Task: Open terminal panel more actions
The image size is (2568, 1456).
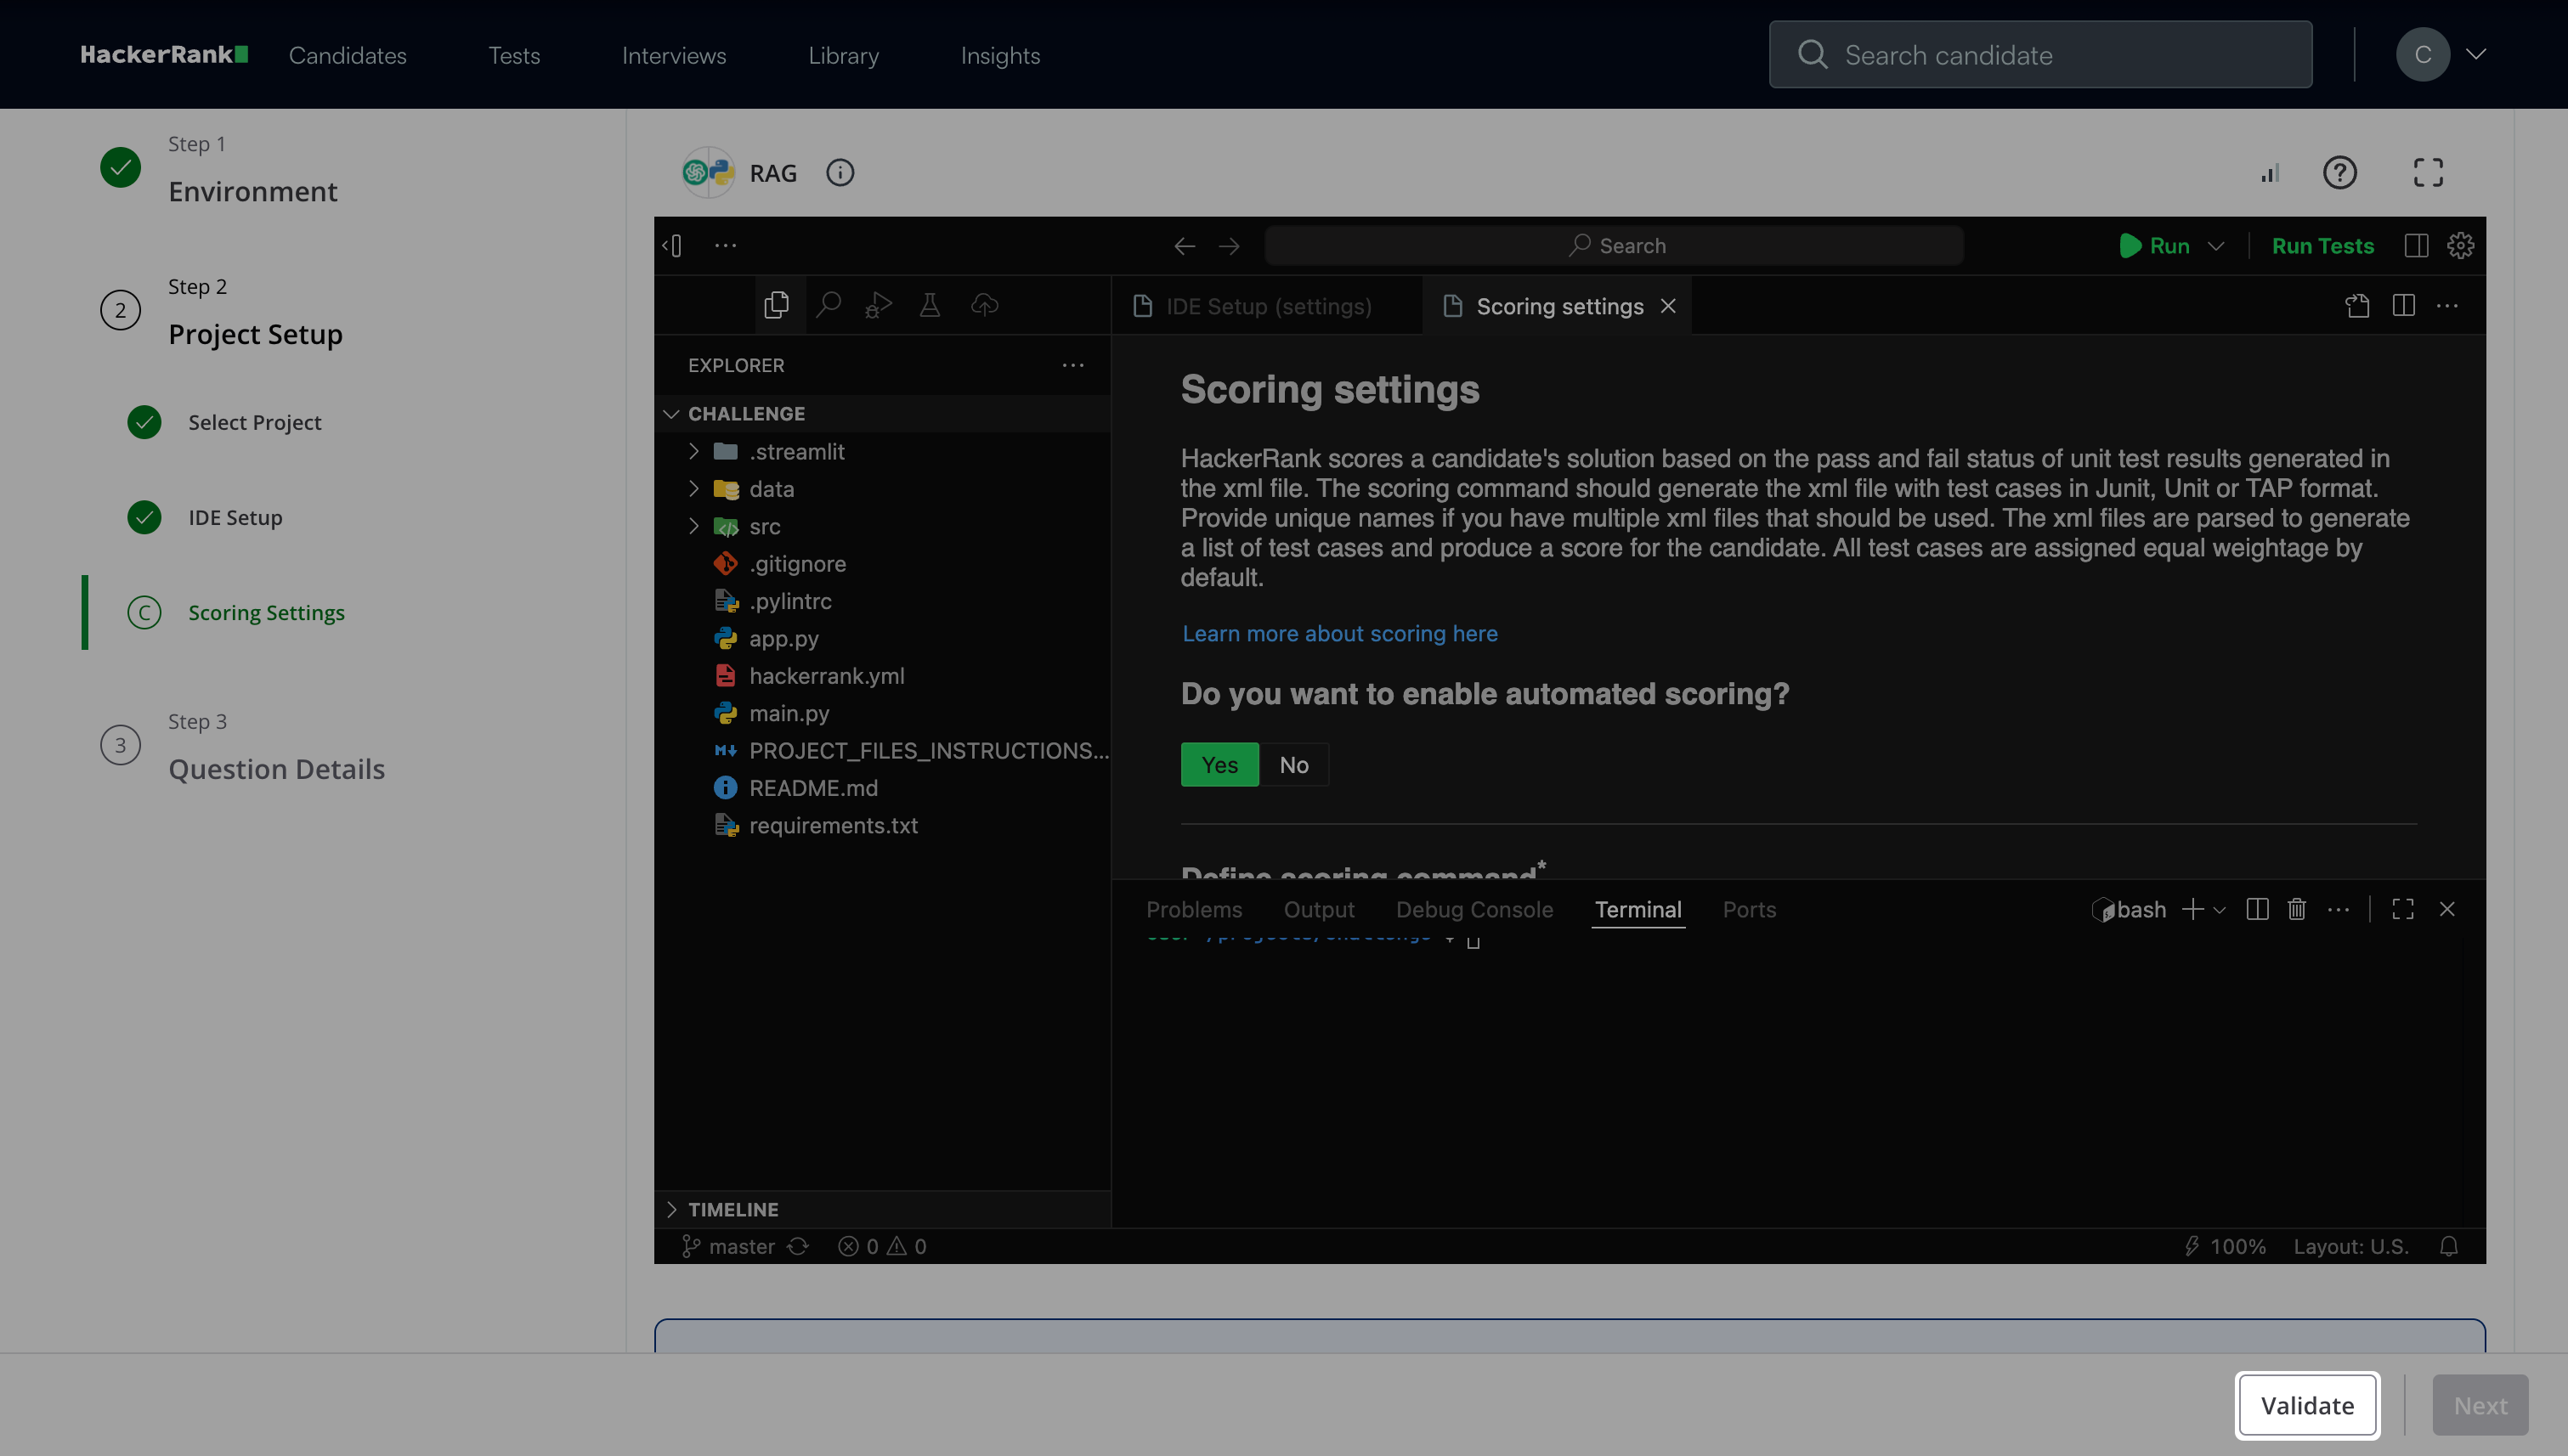Action: coord(2339,909)
